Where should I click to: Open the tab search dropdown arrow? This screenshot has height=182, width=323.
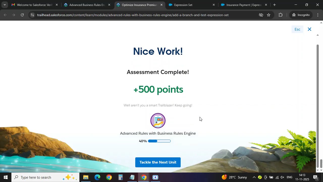click(5, 5)
